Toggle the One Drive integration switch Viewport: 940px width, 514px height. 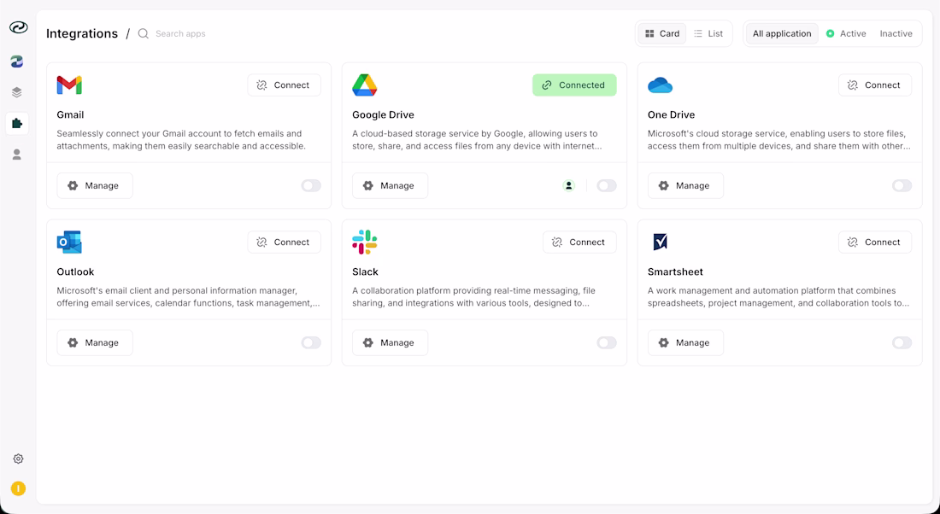tap(902, 186)
